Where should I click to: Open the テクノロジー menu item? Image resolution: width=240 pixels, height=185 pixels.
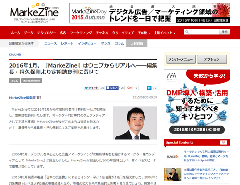coord(47,33)
